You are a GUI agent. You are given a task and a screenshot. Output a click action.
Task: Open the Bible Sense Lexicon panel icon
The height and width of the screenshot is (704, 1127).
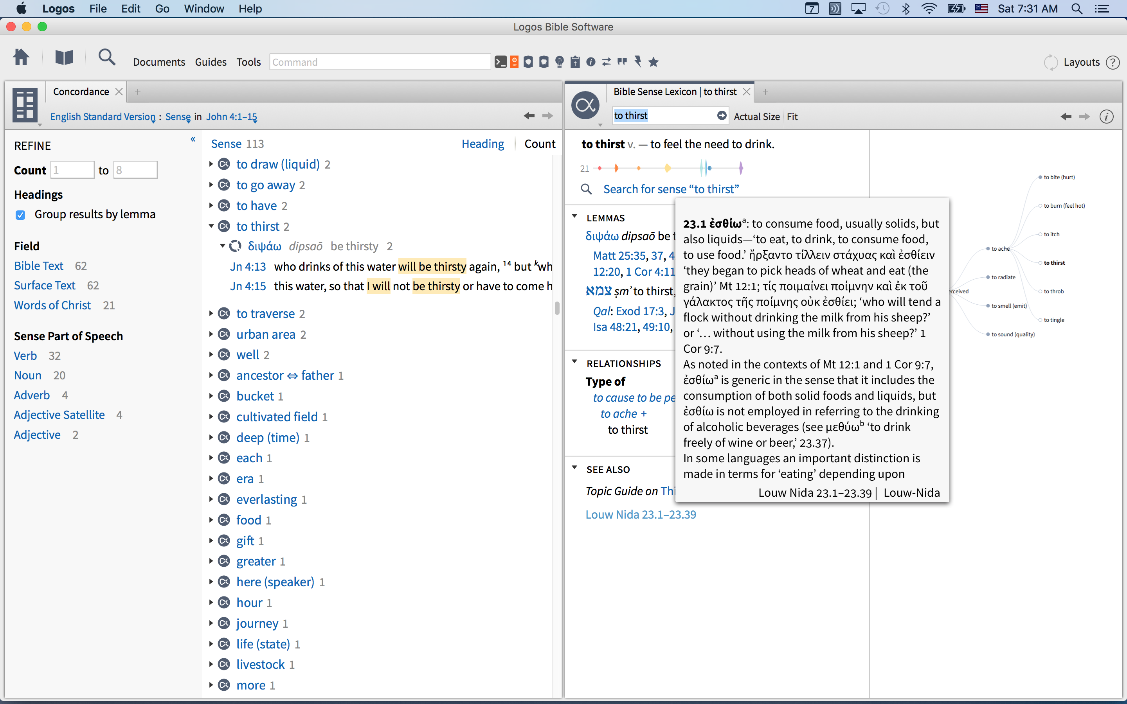pyautogui.click(x=585, y=105)
